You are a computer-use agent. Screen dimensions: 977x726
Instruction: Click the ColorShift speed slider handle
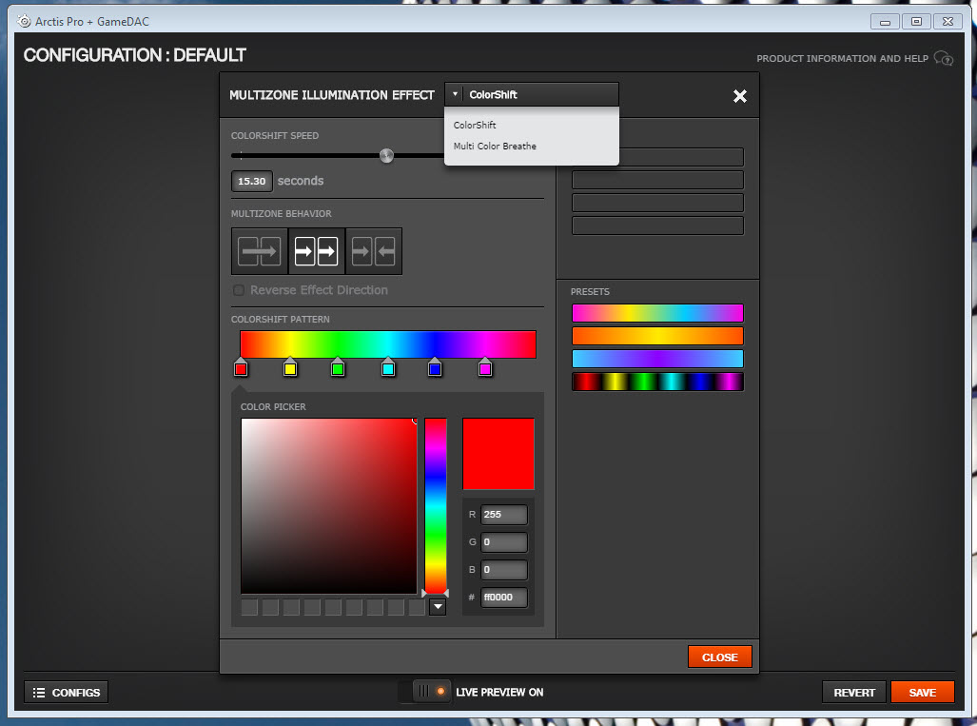386,156
